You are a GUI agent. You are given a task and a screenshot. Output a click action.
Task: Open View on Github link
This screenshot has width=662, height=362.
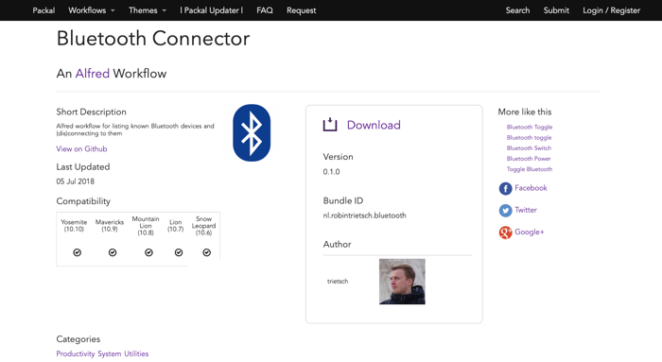[x=81, y=149]
